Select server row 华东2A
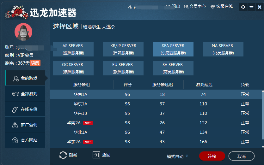This screenshot has width=264, height=165. click(156, 142)
